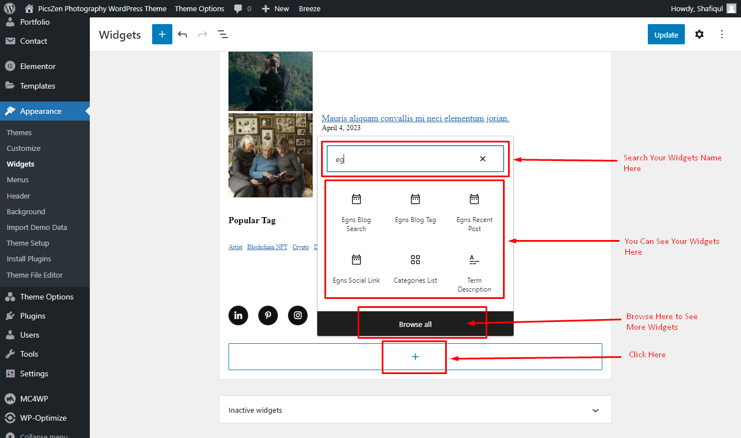Click the Instagram social icon
The width and height of the screenshot is (741, 438).
pyautogui.click(x=298, y=315)
